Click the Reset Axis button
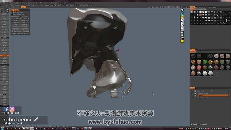Image resolution: width=231 pixels, height=130 pixels. (16, 28)
